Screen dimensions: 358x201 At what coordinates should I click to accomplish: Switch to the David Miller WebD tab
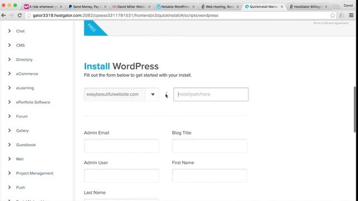point(132,7)
